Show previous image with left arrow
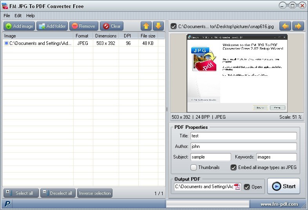 point(285,26)
